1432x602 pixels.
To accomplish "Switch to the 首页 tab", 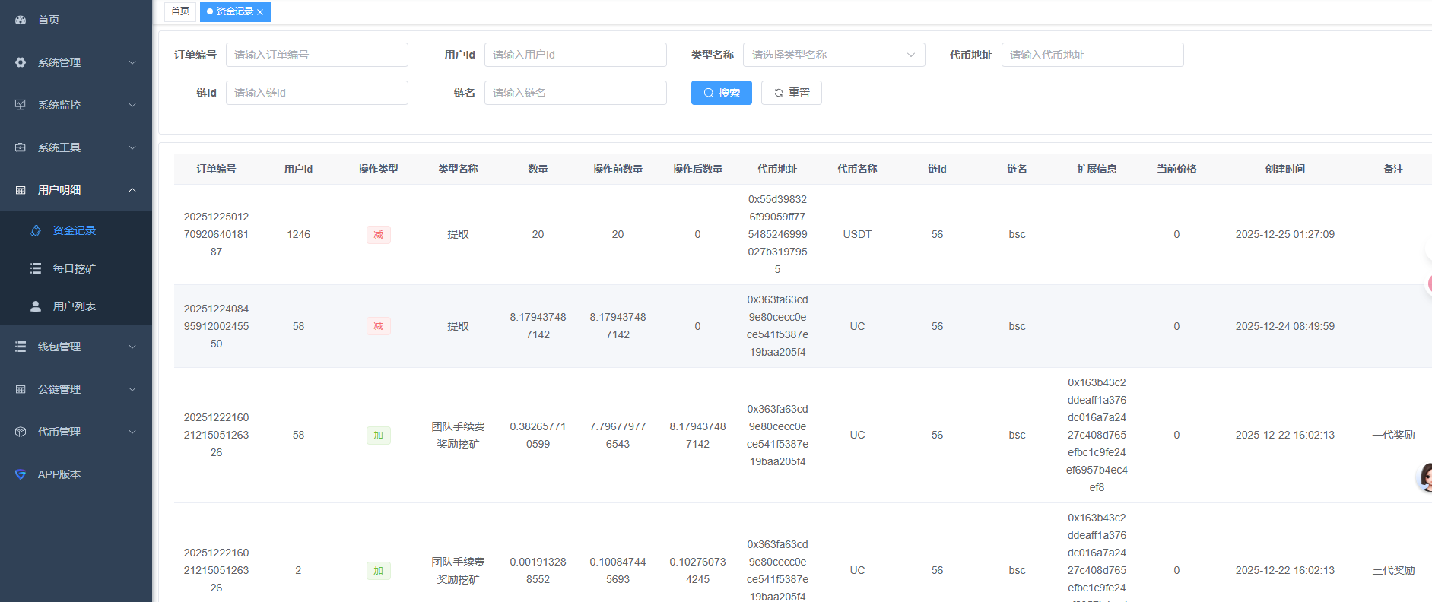I will click(180, 11).
